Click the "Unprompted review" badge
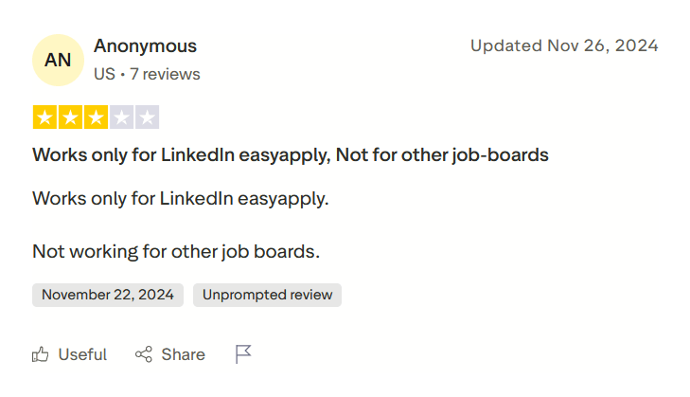The width and height of the screenshot is (690, 397). click(x=267, y=295)
